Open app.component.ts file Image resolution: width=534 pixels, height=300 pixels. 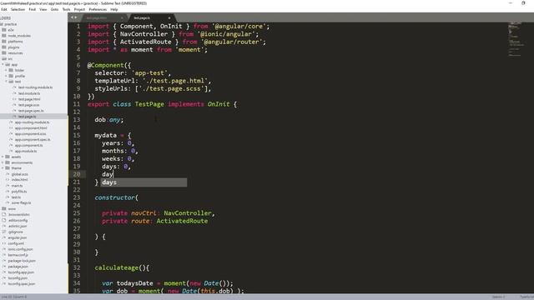tap(28, 145)
